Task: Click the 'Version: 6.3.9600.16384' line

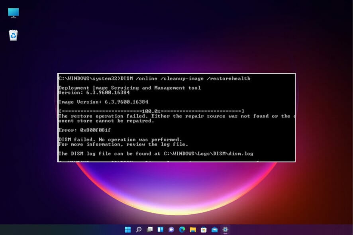Action: click(94, 92)
